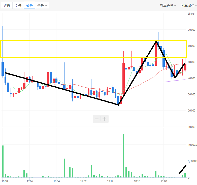The image size is (197, 185).
Task: Click the 50,000 price axis label
Action: click(192, 62)
